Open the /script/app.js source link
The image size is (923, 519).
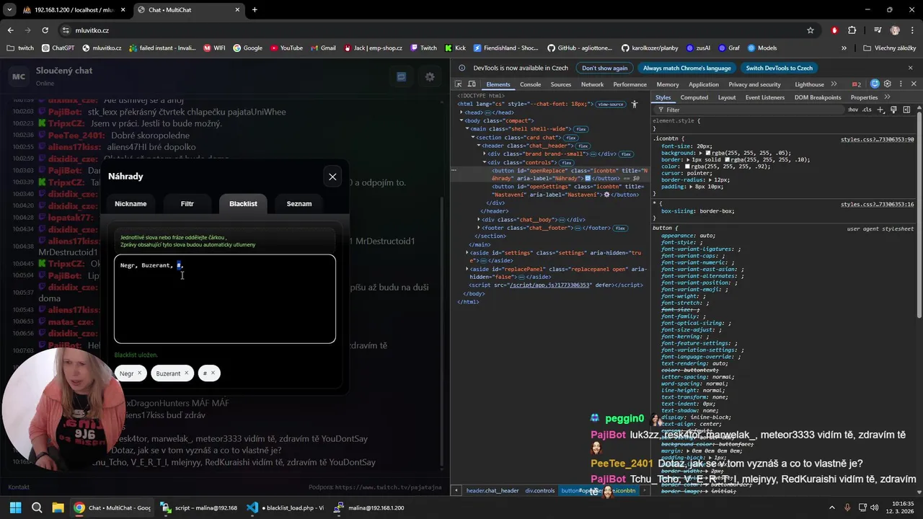[550, 285]
